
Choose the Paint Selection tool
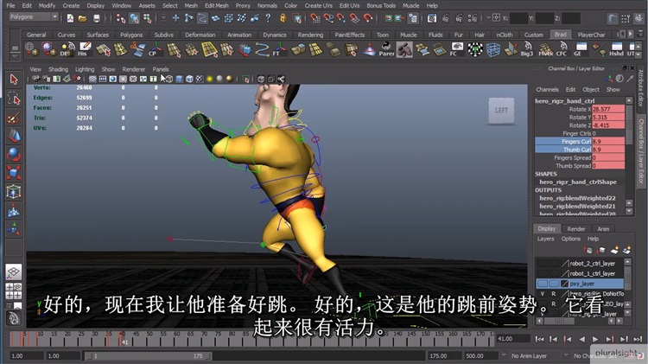[14, 118]
